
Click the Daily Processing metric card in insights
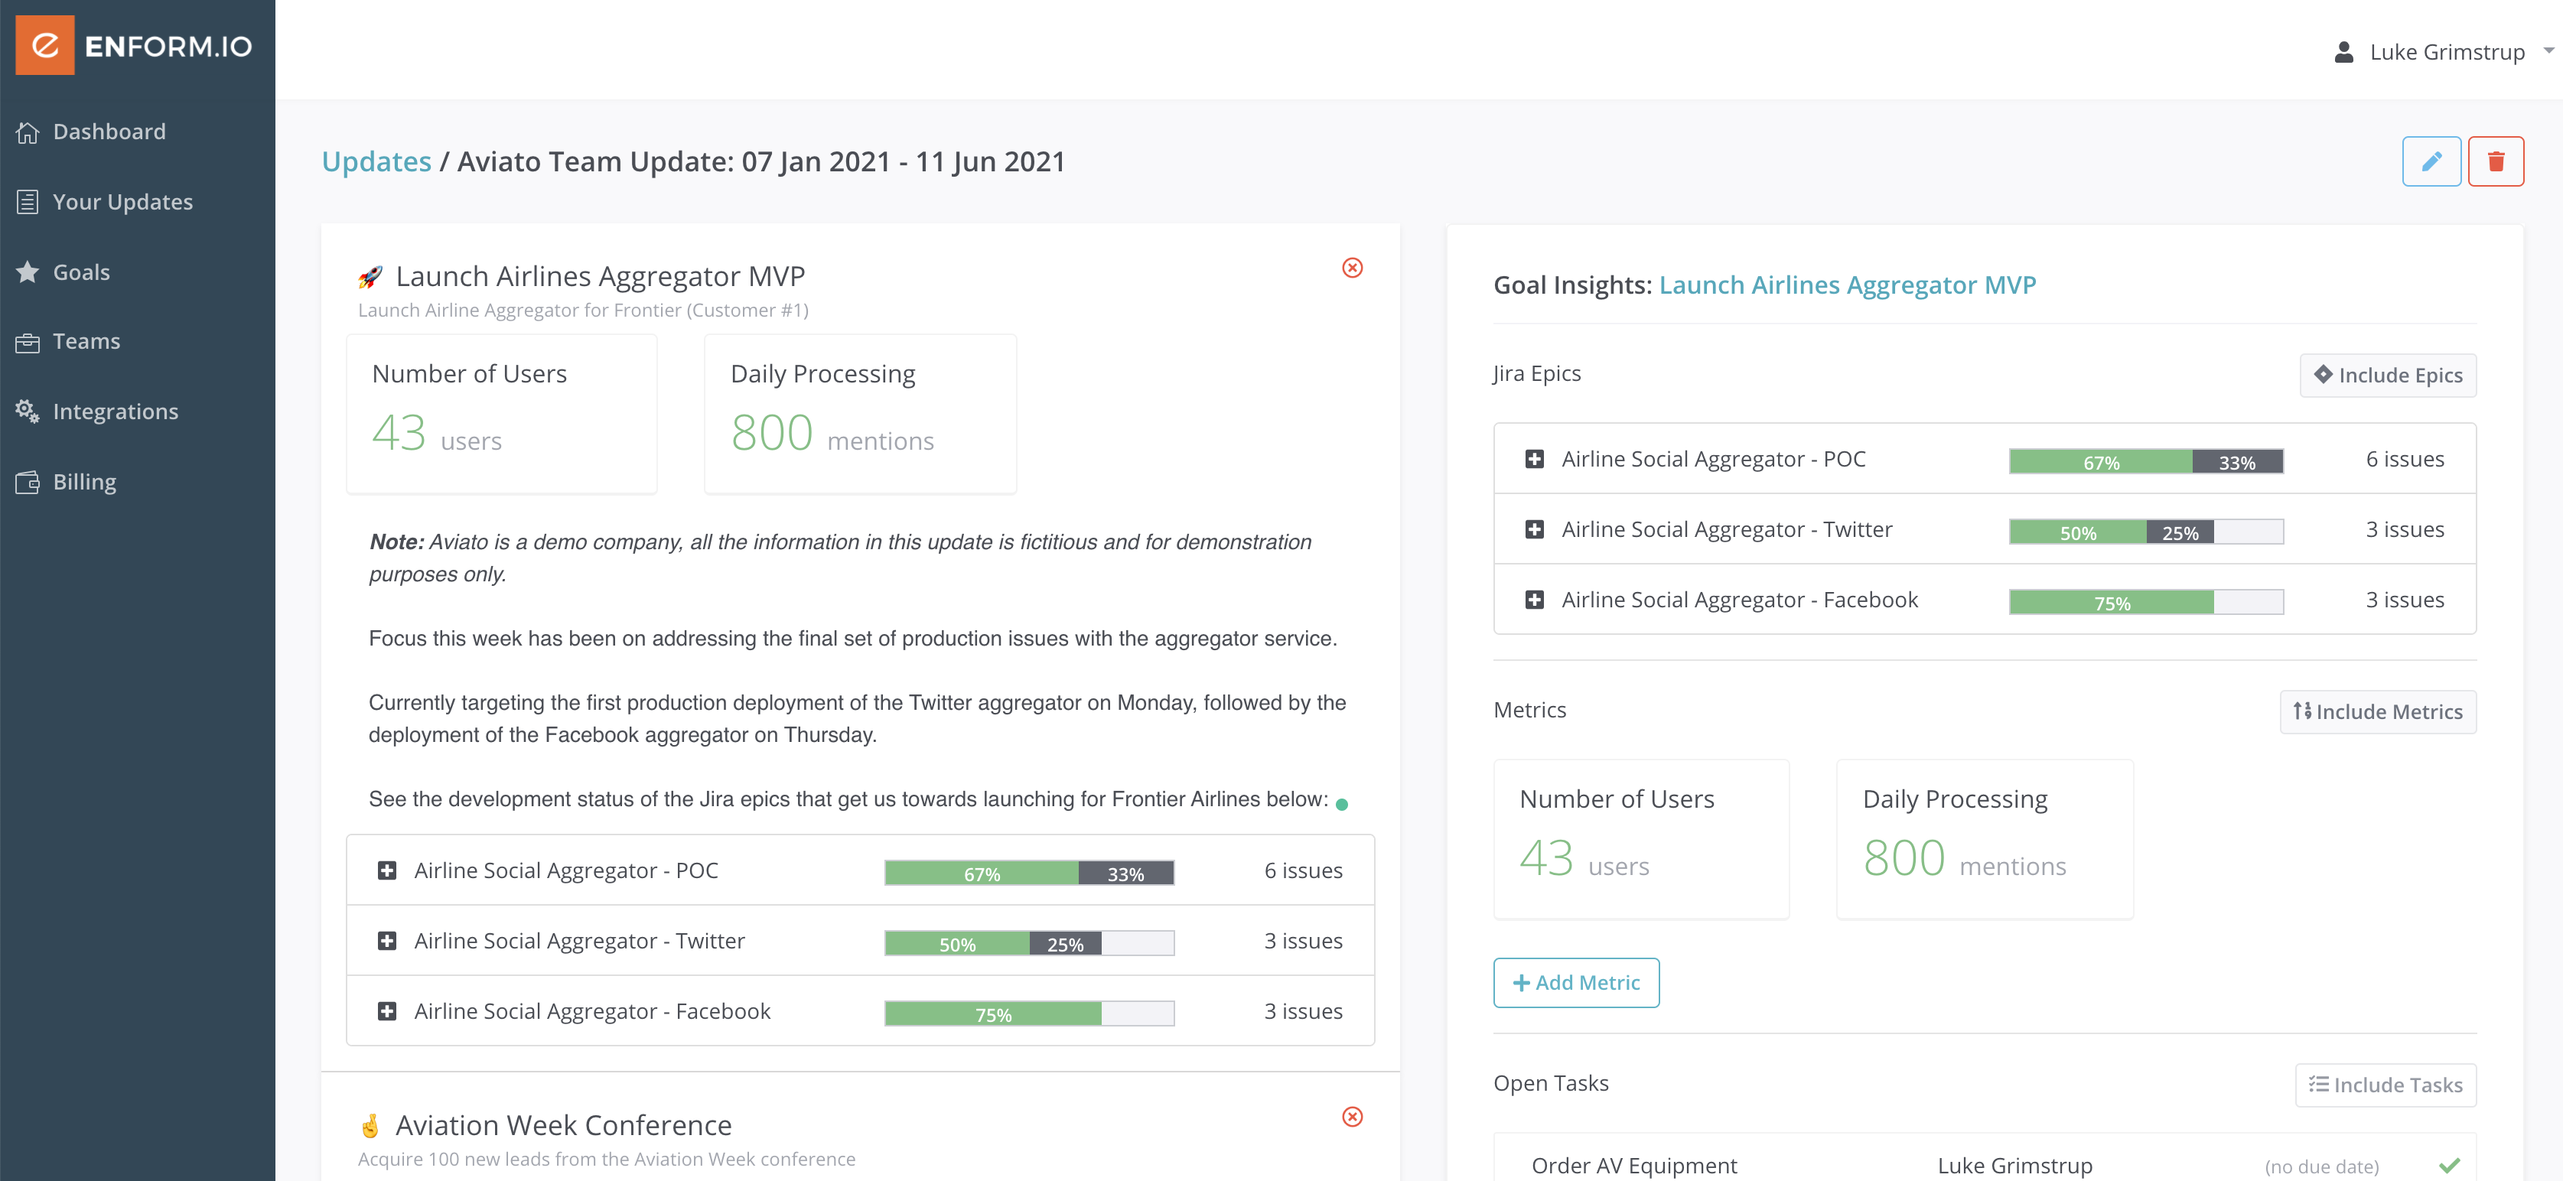(x=1983, y=838)
